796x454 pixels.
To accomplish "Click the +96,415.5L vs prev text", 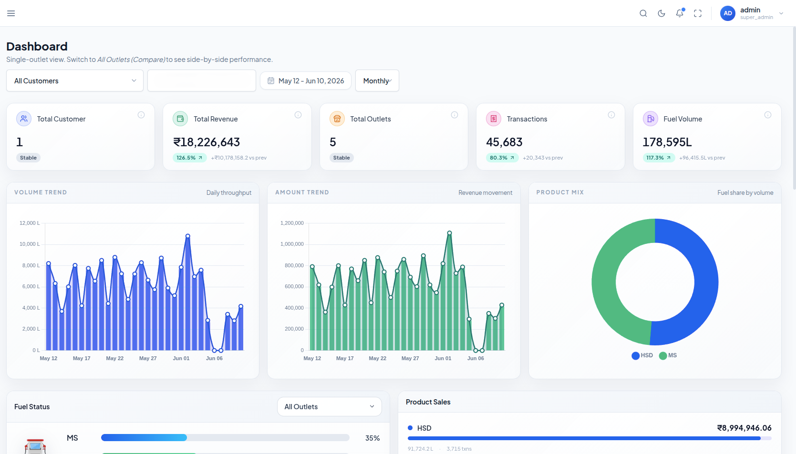I will click(702, 158).
